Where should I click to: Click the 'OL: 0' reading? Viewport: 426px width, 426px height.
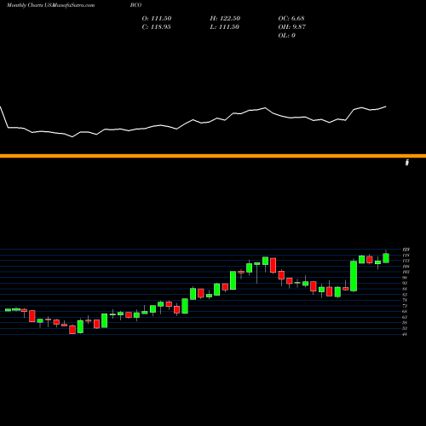[x=286, y=35]
